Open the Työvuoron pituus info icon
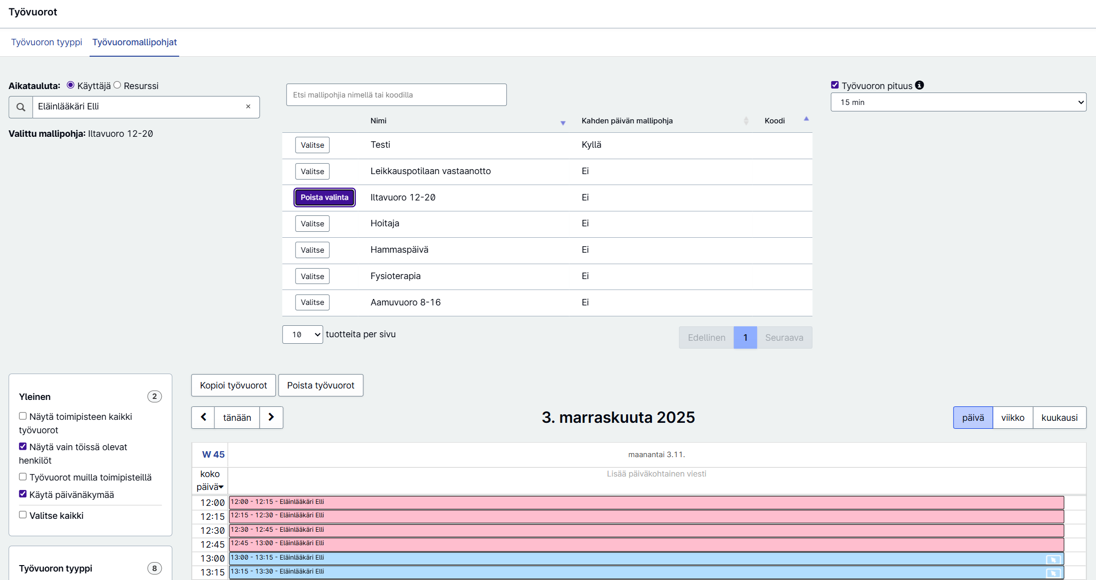1096x580 pixels. click(x=919, y=85)
